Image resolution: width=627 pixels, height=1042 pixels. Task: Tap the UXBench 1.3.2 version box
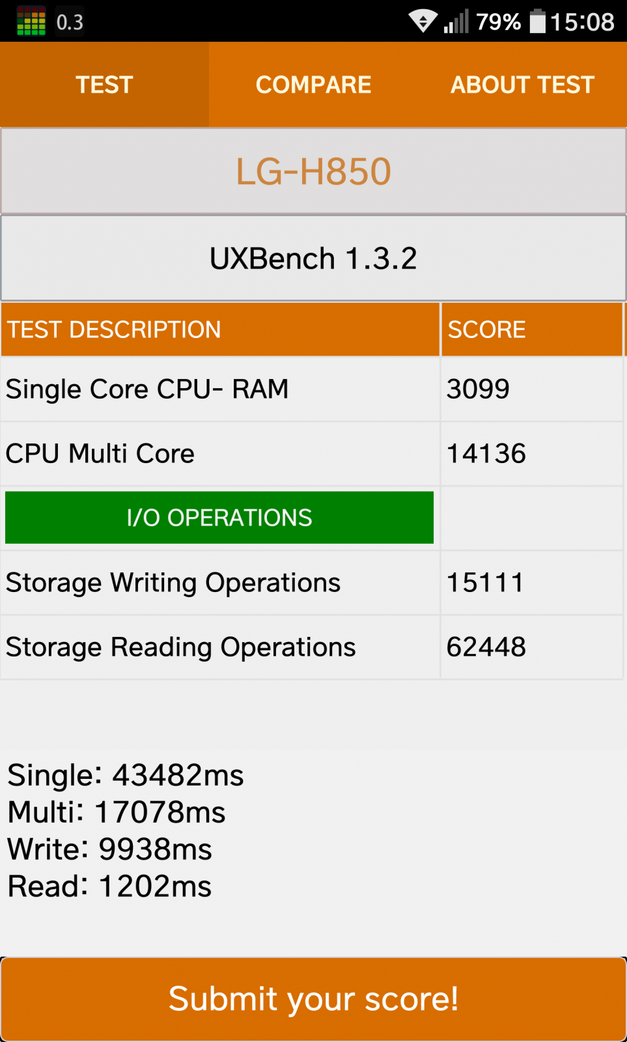tap(313, 259)
